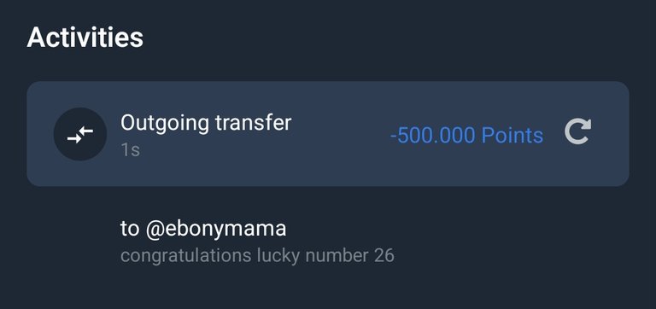Click the word Outgoing in card title
The height and width of the screenshot is (309, 656).
click(165, 124)
